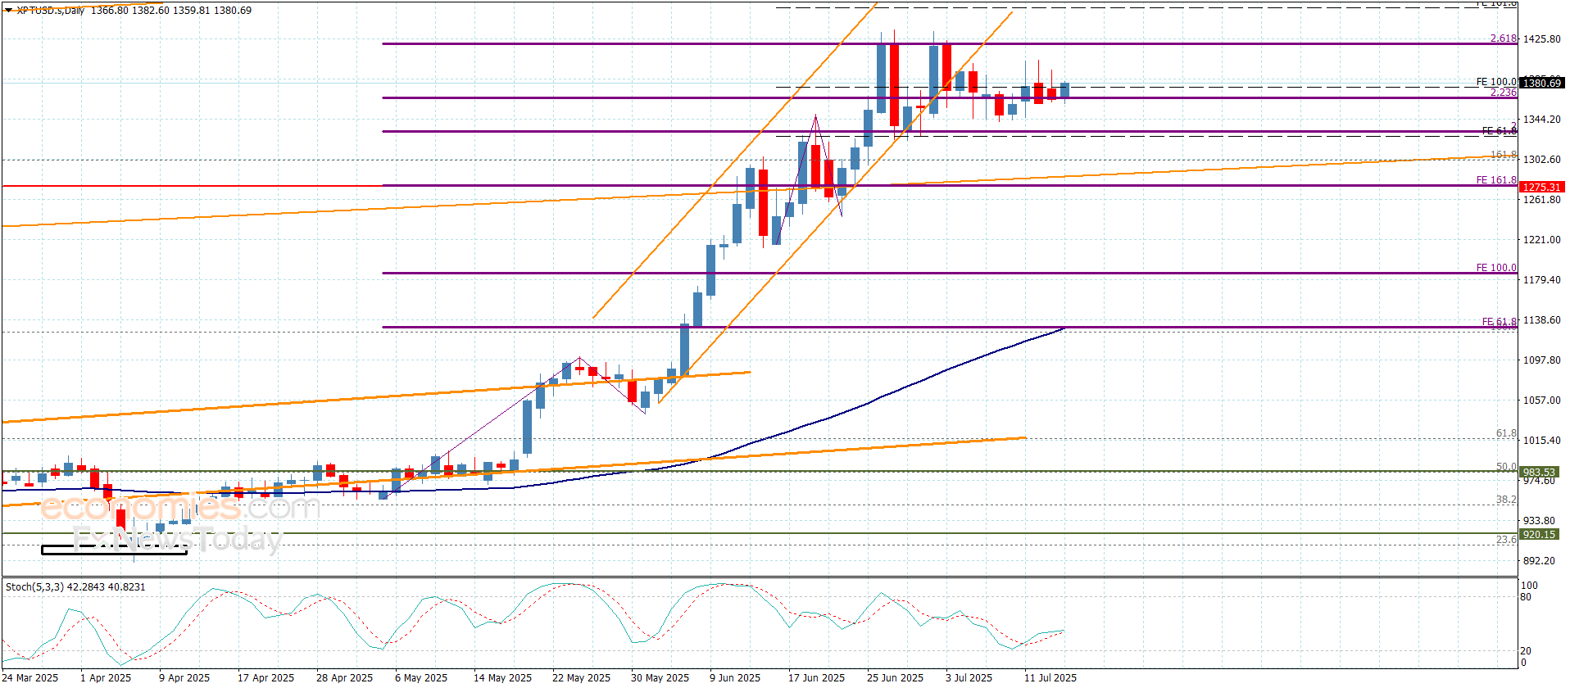
Task: Select the XPTUSD.s,Daily chart title
Action: click(51, 11)
